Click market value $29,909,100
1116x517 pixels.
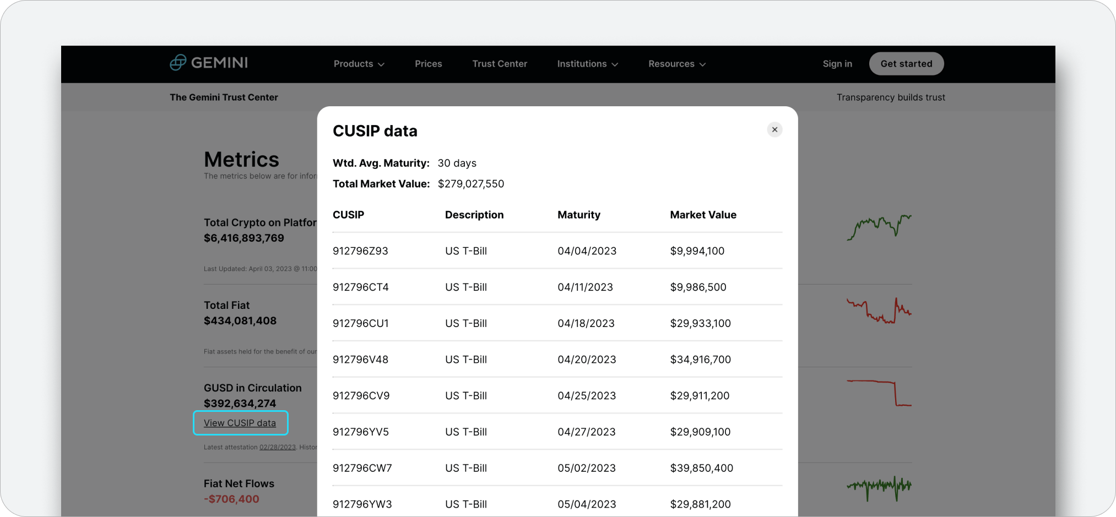point(700,432)
